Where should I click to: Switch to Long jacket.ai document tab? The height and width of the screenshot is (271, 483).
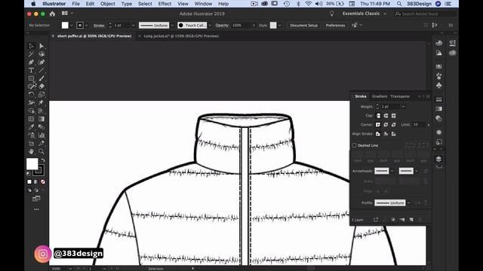181,36
